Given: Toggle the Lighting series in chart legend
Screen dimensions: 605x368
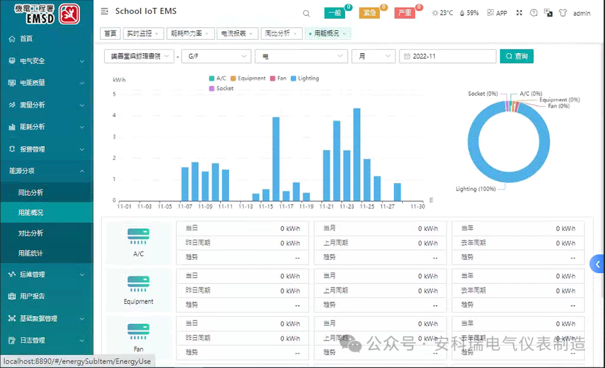Looking at the screenshot, I should [x=305, y=78].
